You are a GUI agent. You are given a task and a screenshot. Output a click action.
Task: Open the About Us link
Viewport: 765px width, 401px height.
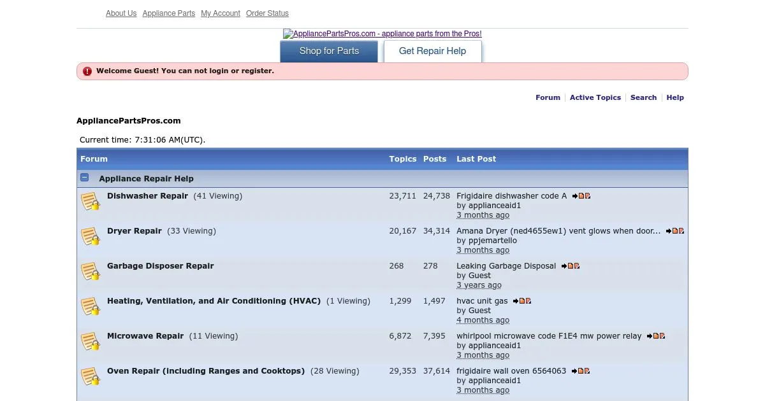(121, 13)
